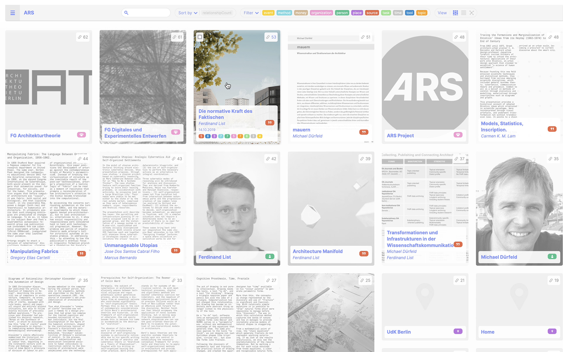Toggle the topic filter tag
Image resolution: width=563 pixels, height=352 pixels.
(x=422, y=13)
